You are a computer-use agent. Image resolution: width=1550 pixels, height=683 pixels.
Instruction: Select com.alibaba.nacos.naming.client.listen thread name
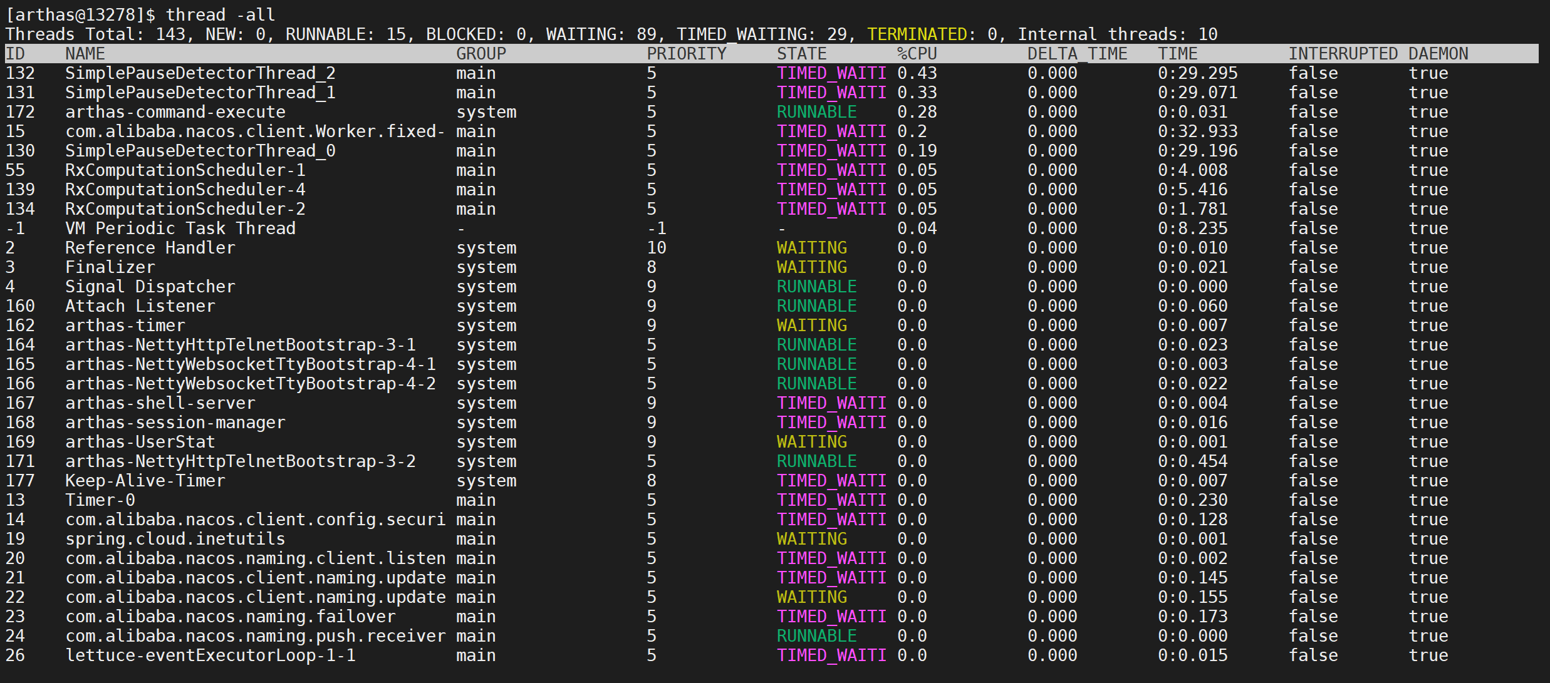(256, 558)
